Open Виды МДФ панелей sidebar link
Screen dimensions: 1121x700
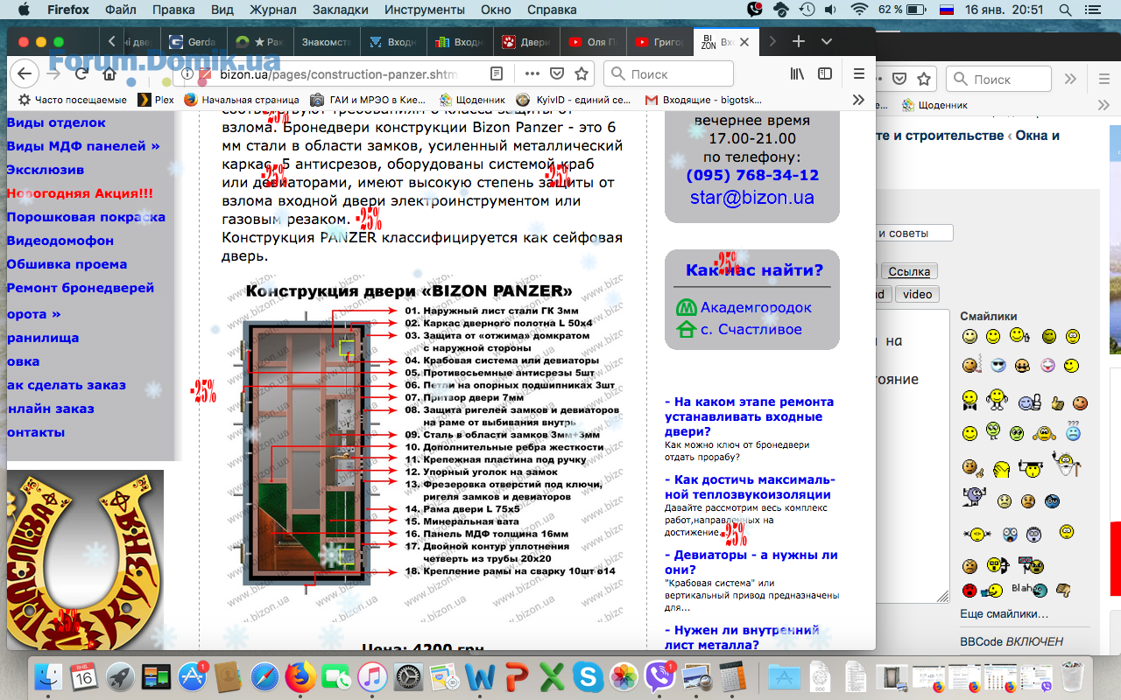click(x=83, y=146)
